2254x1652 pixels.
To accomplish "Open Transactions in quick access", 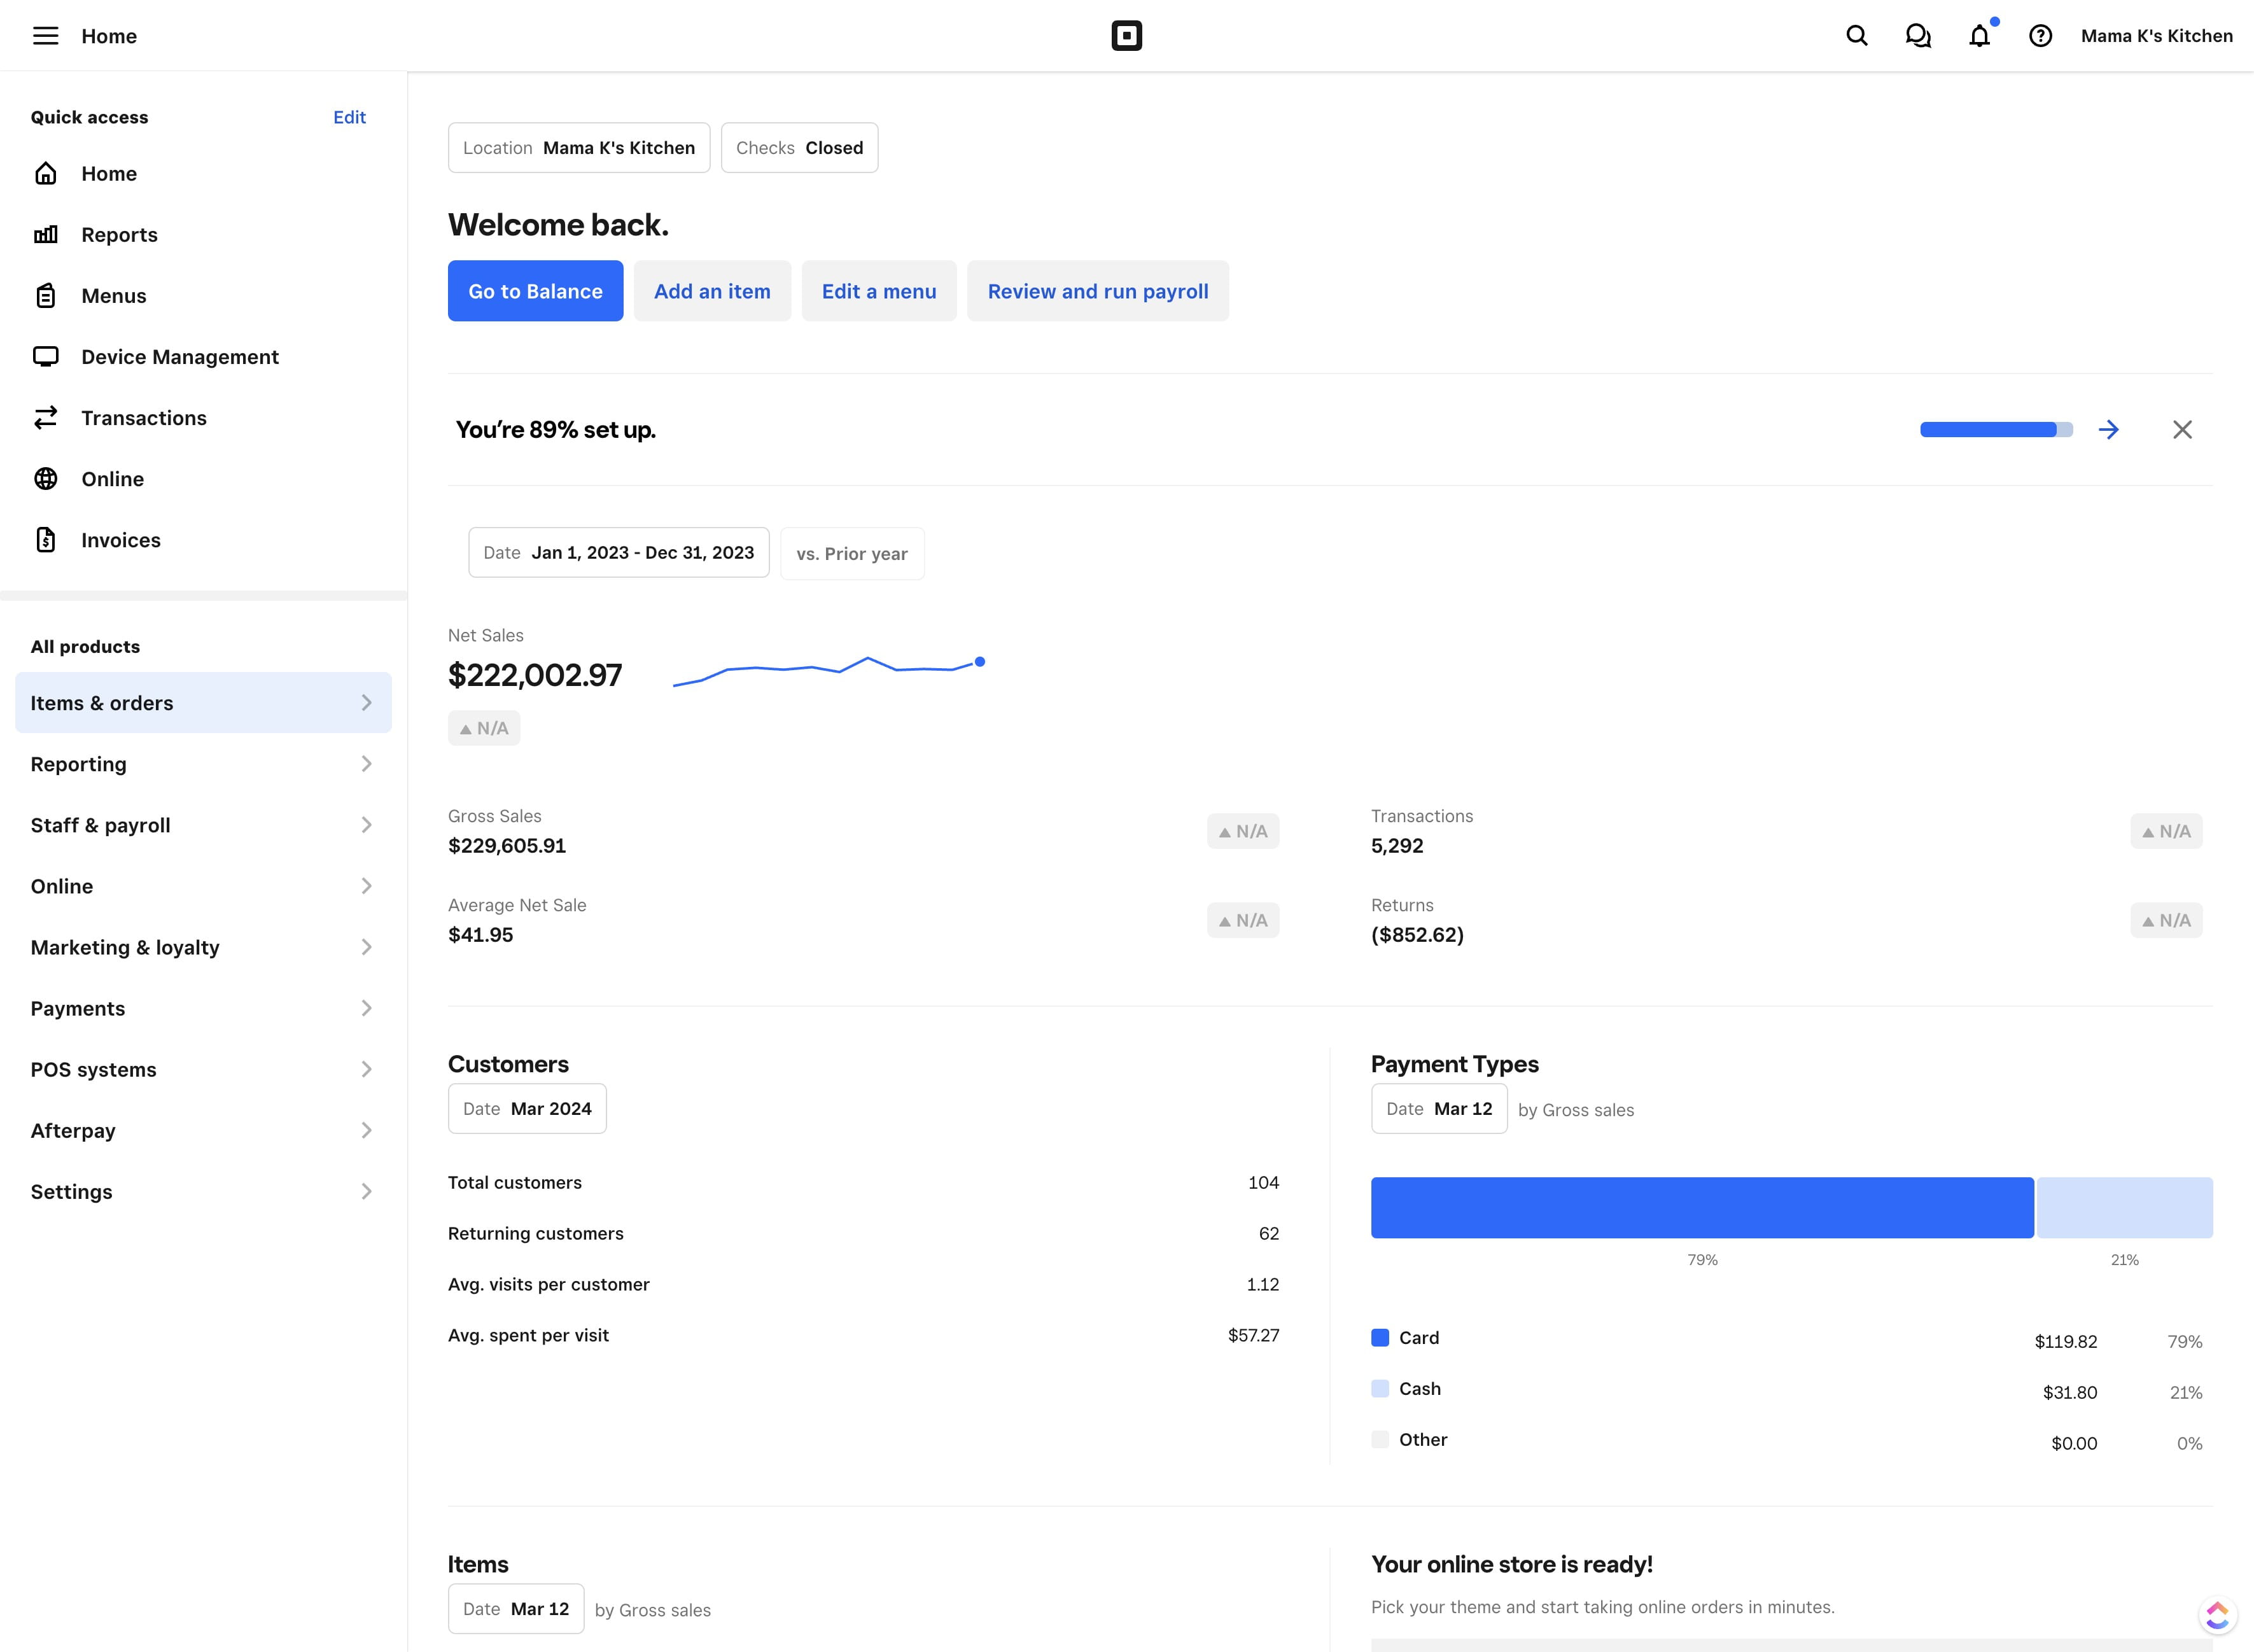I will tap(143, 418).
